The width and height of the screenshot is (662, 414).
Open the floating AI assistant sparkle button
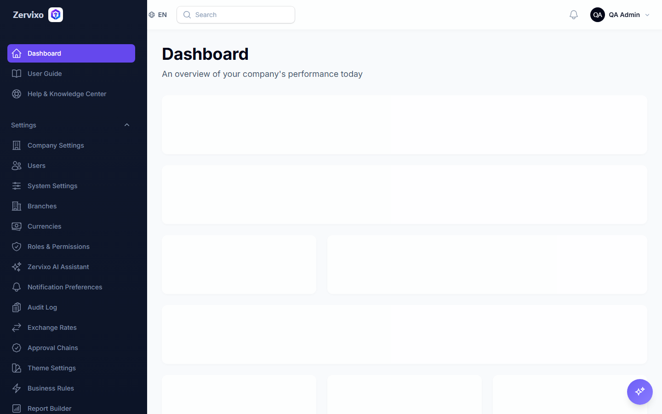(640, 392)
